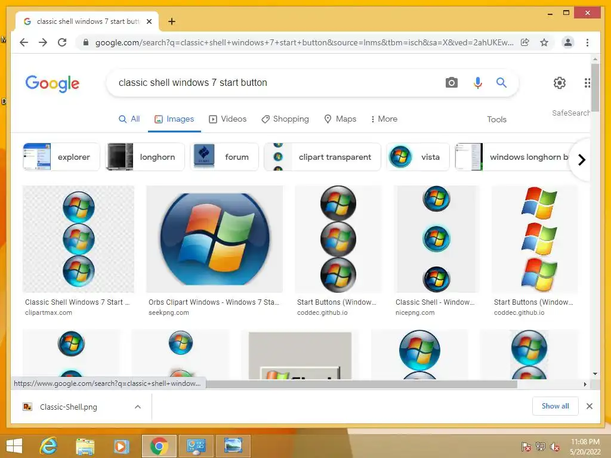The height and width of the screenshot is (458, 611).
Task: Select Chrome on the taskbar
Action: click(x=159, y=446)
